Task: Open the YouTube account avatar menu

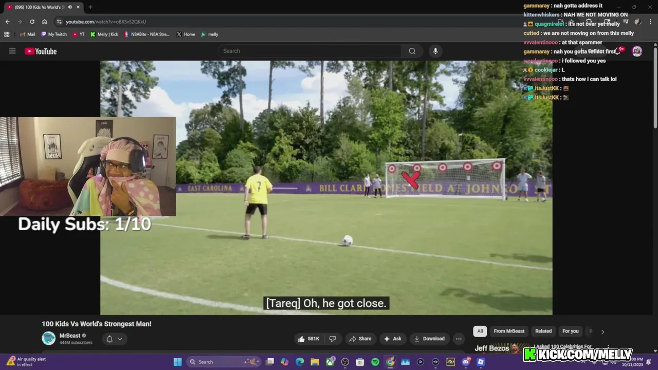Action: click(x=637, y=51)
